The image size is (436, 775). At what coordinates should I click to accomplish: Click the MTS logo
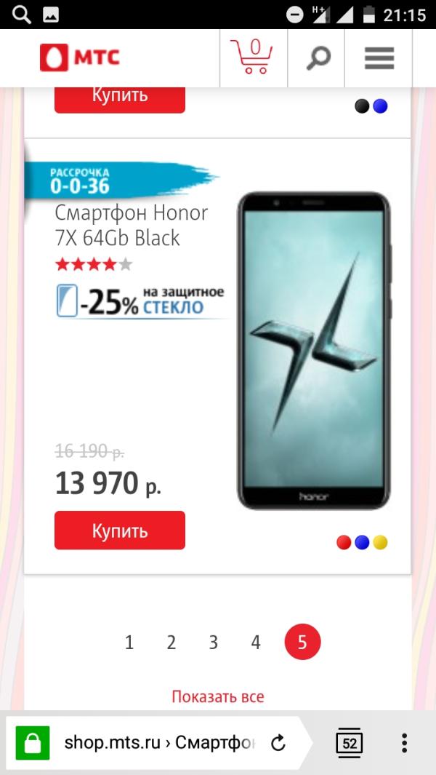(79, 57)
